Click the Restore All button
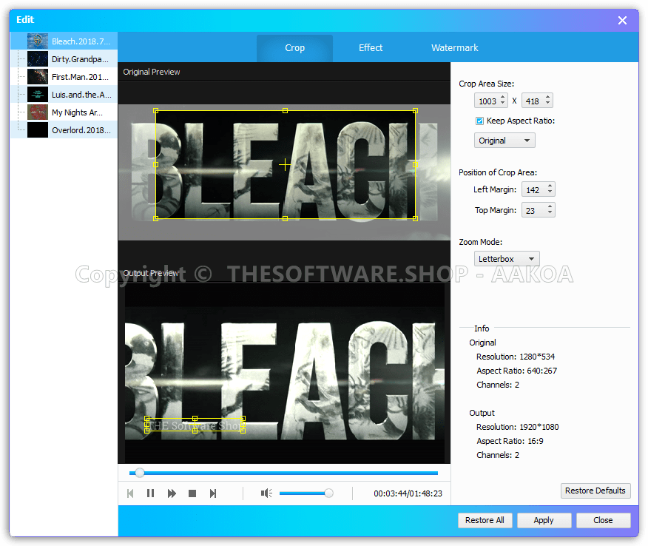Viewport: 648px width, 546px height. 485,520
